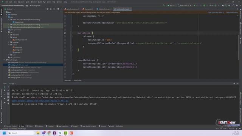Clear console with trash icon
This screenshot has height=136, width=242.
(8, 104)
